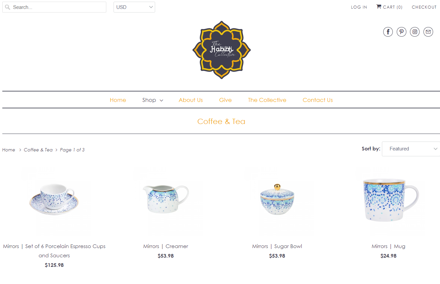Open the Mirrors Creamer product image
The image size is (440, 284).
coord(166,201)
